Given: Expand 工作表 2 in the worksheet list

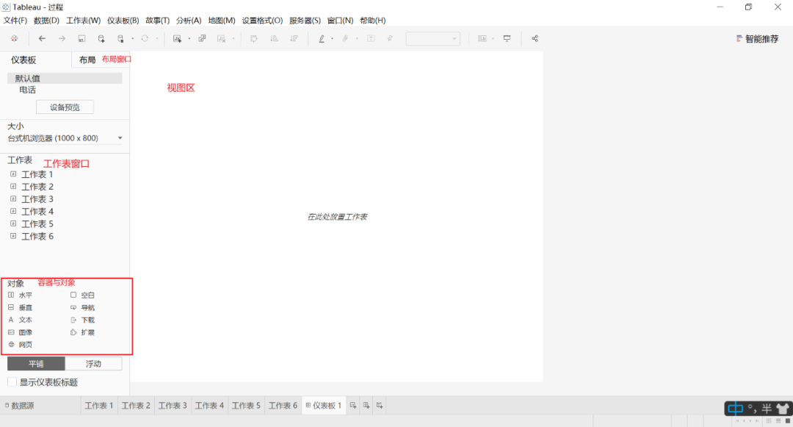Looking at the screenshot, I should pyautogui.click(x=12, y=186).
